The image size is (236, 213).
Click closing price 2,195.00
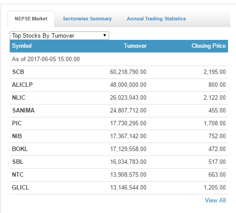(x=215, y=72)
